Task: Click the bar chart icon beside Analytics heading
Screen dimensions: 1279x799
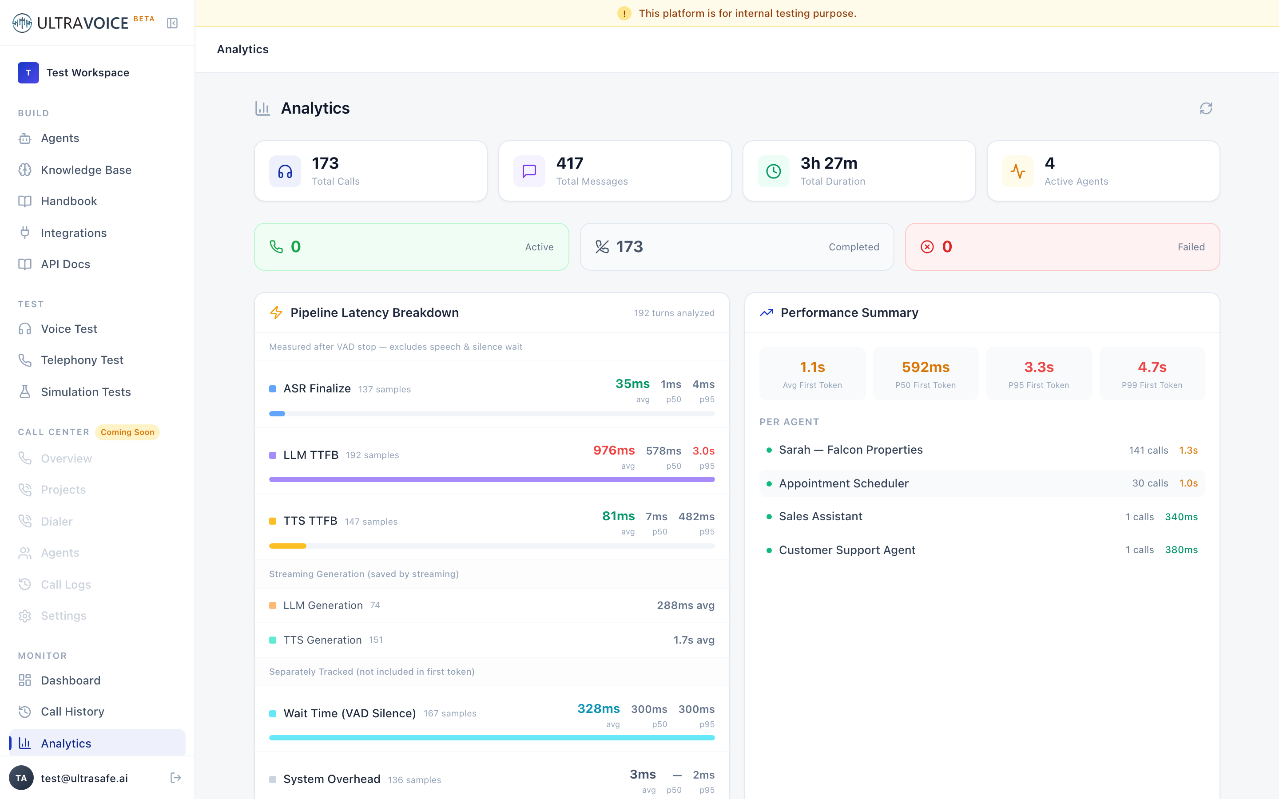Action: coord(262,108)
